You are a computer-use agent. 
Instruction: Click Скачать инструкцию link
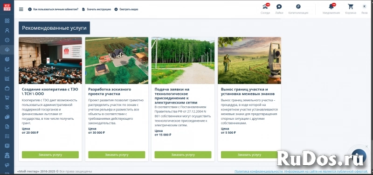(x=99, y=9)
